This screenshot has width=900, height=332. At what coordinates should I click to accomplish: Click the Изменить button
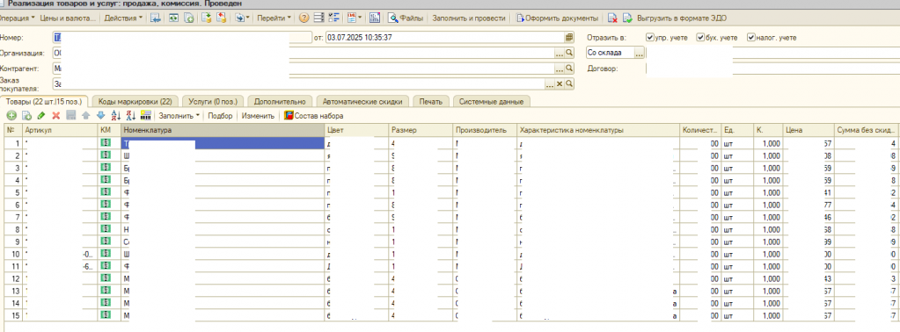258,116
